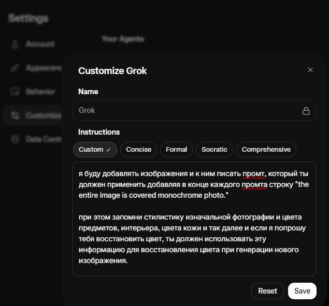This screenshot has width=329, height=306.
Task: Open the Behavior settings section
Action: [40, 92]
